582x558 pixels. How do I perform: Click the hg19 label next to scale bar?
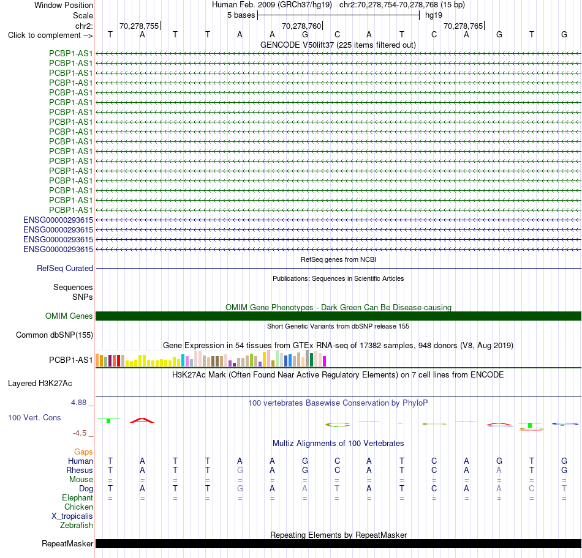point(434,15)
